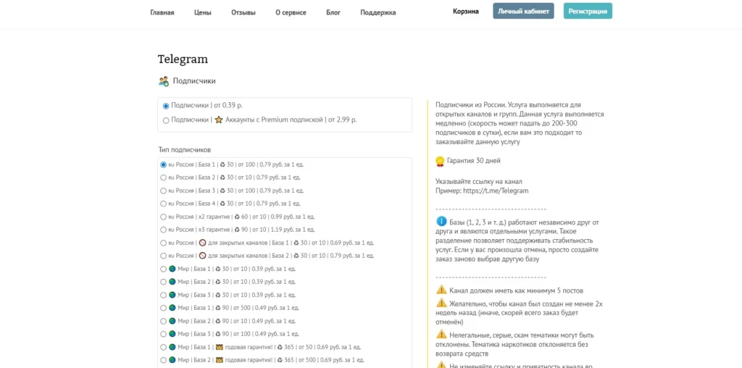Select Россия База 4 radio option
The image size is (742, 368).
click(163, 204)
